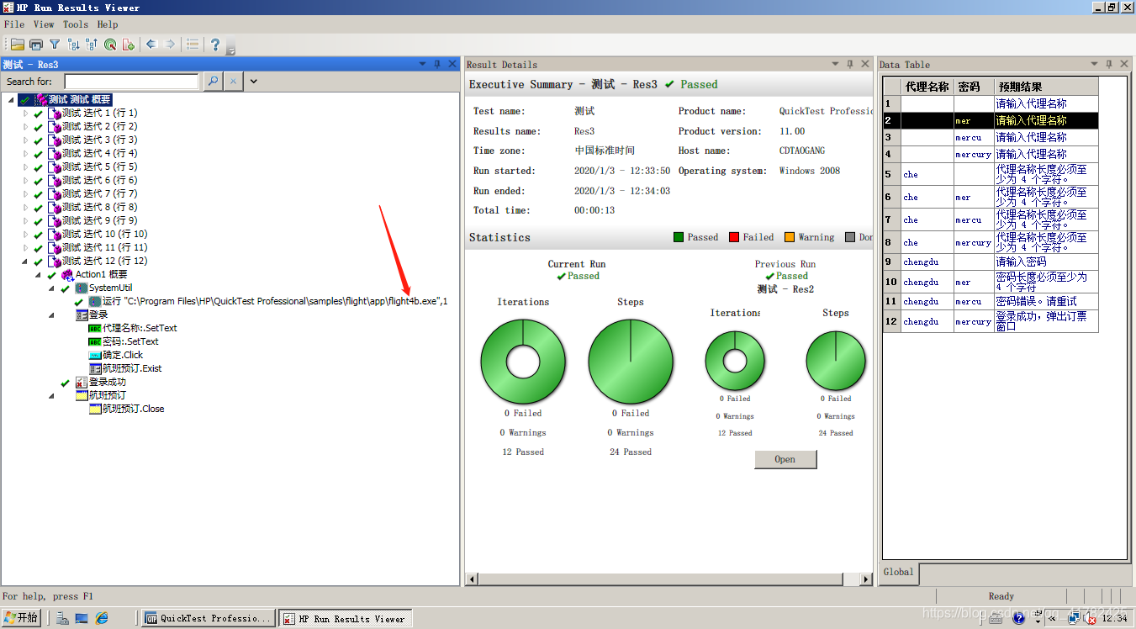Screen dimensions: 1136x629
Task: Select the 航班预订.Exist step
Action: pyautogui.click(x=132, y=369)
